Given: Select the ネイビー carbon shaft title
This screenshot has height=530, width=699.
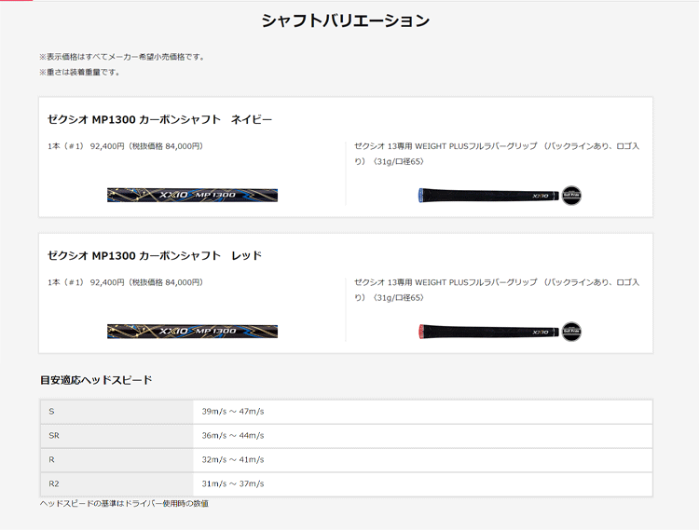Looking at the screenshot, I should click(x=159, y=119).
